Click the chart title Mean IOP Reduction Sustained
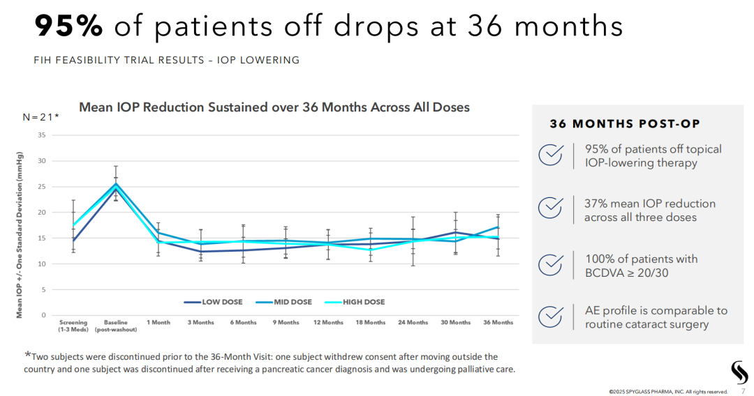The height and width of the screenshot is (396, 754). (x=274, y=107)
